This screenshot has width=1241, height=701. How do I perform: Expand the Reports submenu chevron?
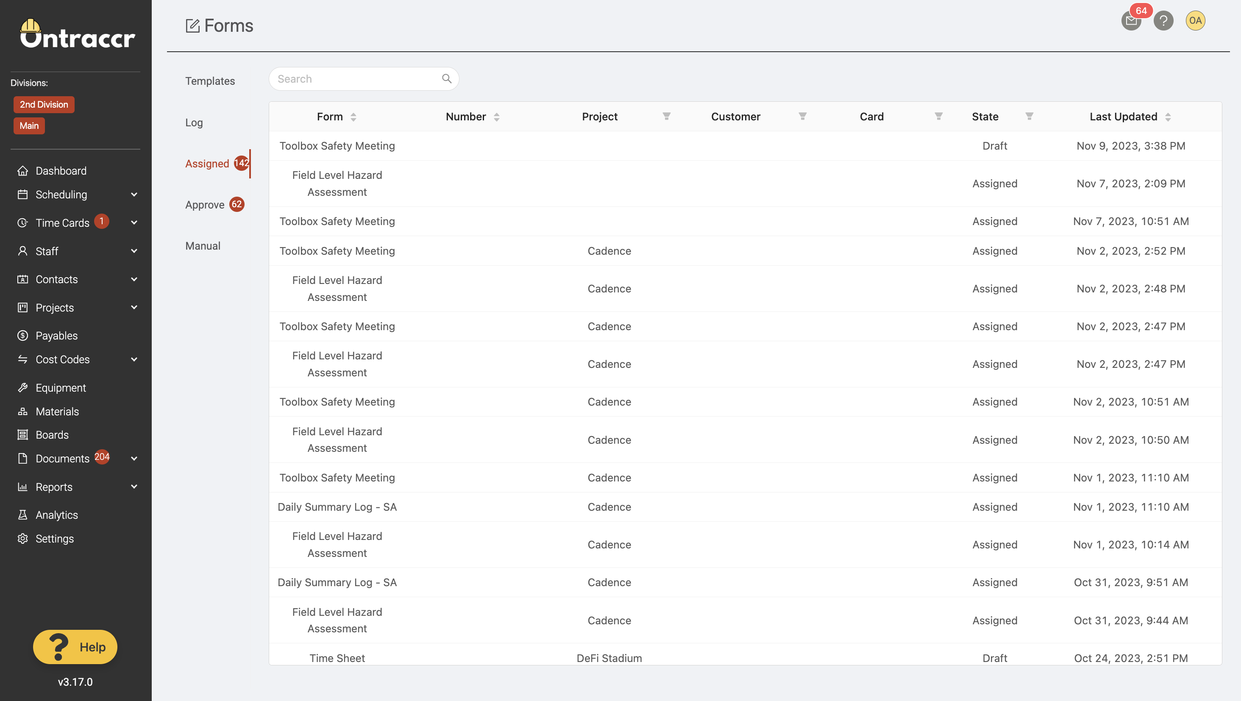coord(134,487)
